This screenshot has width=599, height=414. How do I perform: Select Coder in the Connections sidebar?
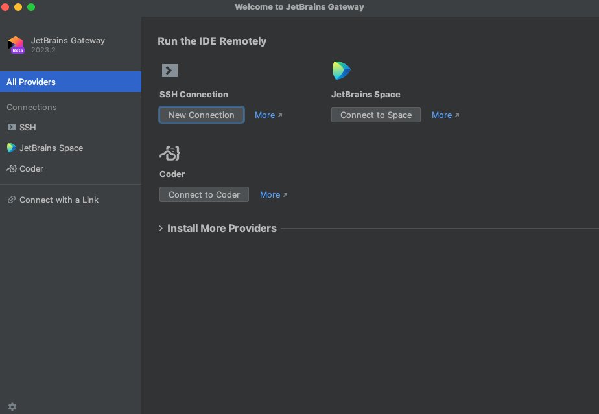30,168
